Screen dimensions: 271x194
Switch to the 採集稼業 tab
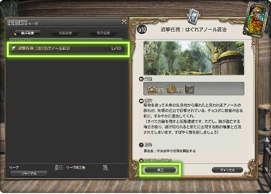65,33
